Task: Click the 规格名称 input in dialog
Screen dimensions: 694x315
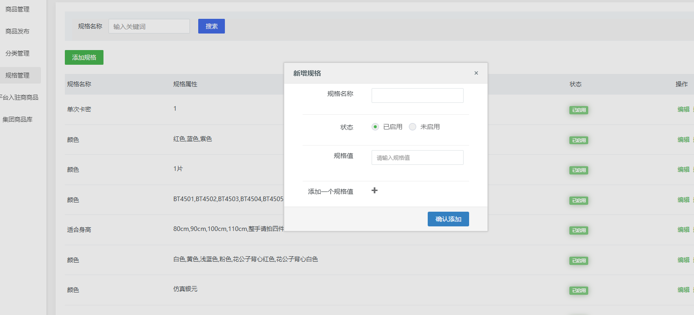Action: click(417, 96)
